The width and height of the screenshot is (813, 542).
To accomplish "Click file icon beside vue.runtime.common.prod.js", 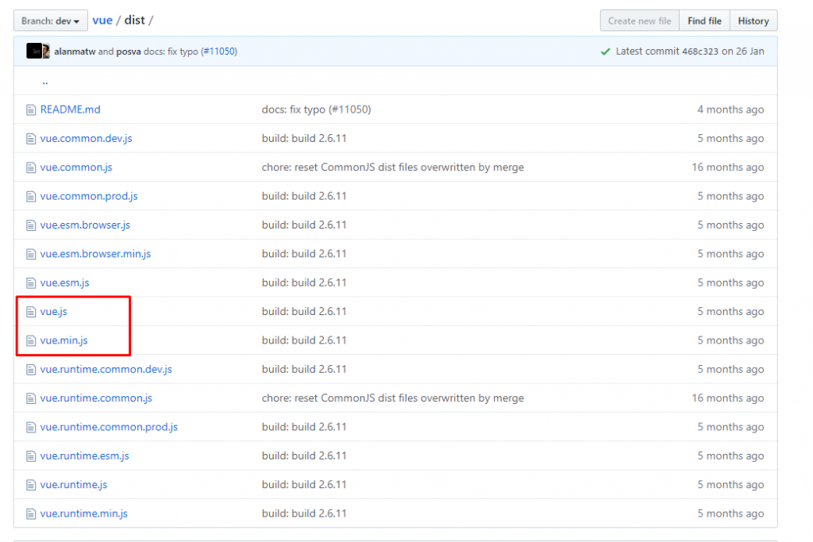I will [31, 427].
